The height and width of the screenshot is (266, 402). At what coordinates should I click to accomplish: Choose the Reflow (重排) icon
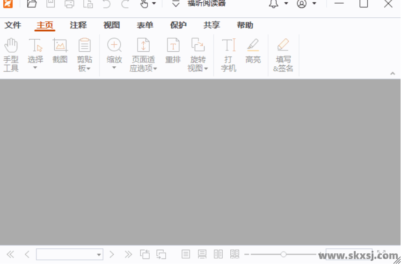(x=173, y=50)
